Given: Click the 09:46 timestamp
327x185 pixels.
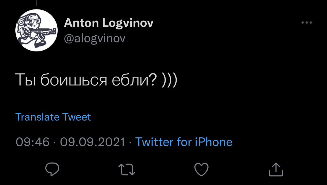Looking at the screenshot, I should 32,142.
